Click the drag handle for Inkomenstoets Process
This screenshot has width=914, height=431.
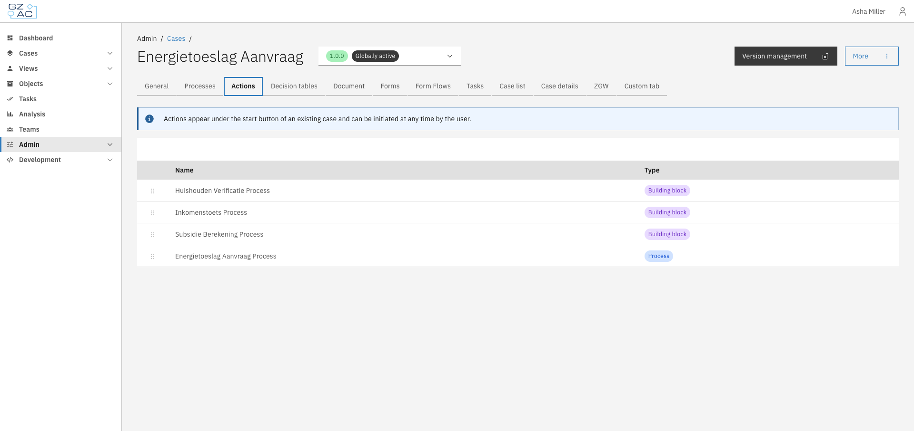(x=152, y=212)
